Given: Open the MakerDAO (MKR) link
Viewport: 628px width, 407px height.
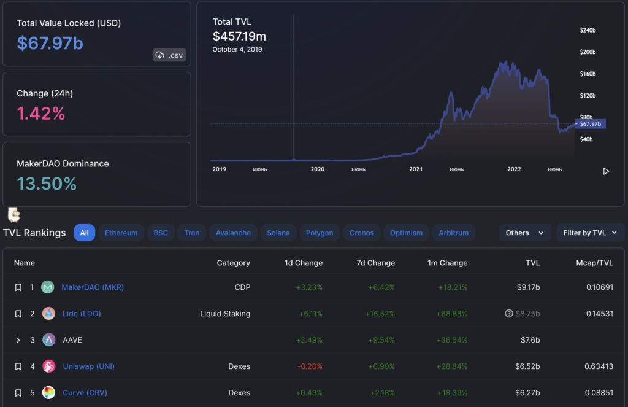Looking at the screenshot, I should click(92, 287).
